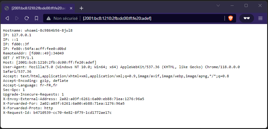Open the Brave Shields lion icon
Image resolution: width=268 pixels, height=129 pixels.
click(231, 19)
